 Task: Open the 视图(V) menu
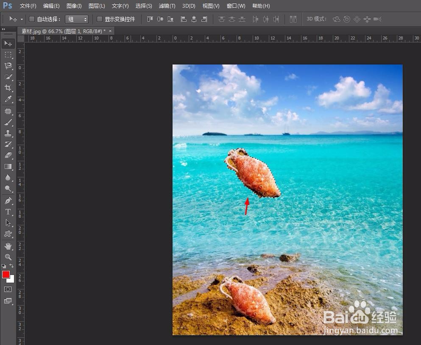coord(211,6)
